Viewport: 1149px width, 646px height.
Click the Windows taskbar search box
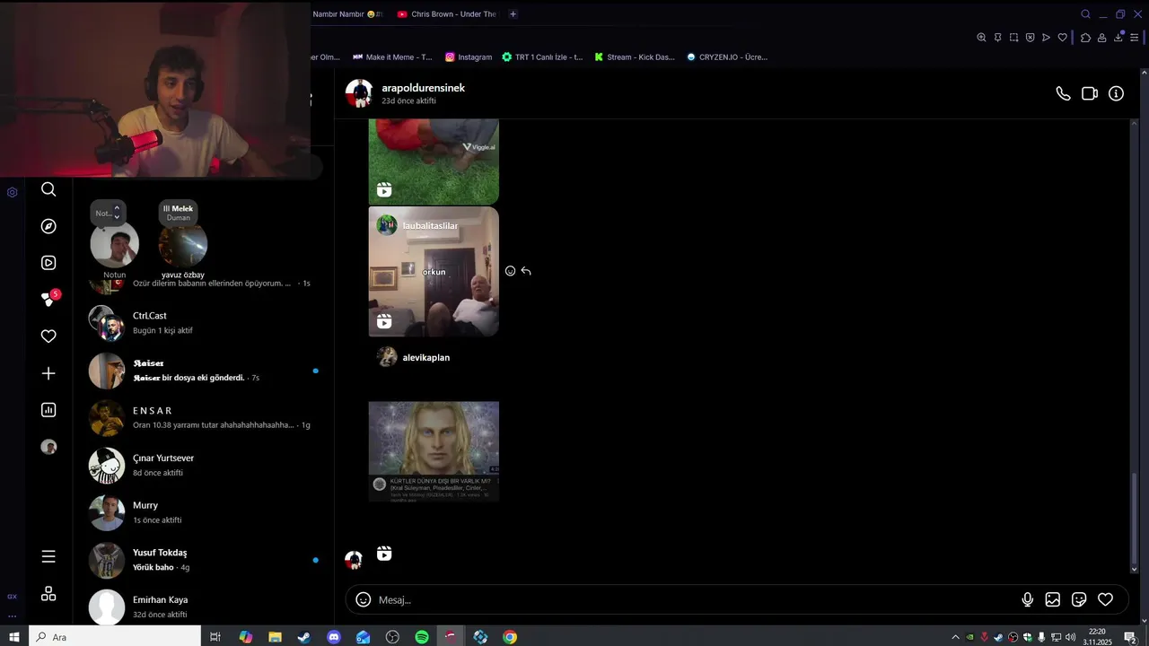pos(115,637)
